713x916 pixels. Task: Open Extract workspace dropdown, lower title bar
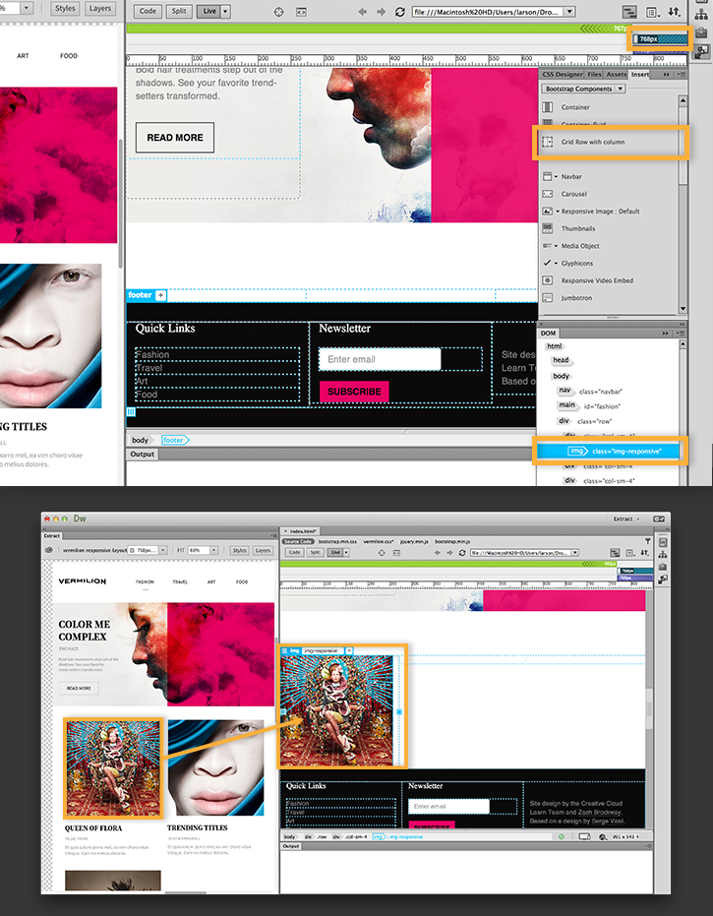[x=626, y=519]
